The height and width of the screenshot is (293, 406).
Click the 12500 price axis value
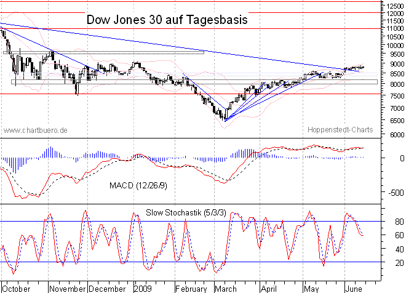point(395,6)
